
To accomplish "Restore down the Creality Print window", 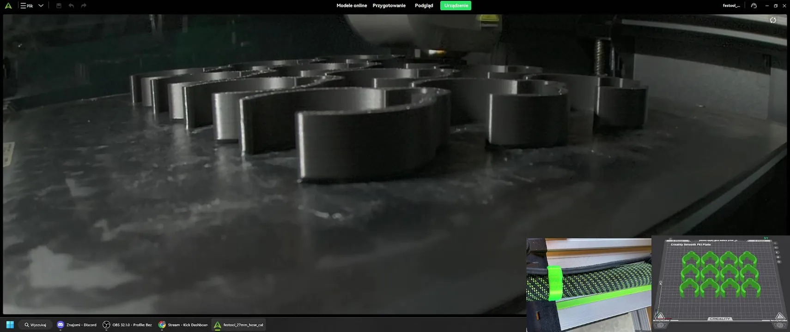I will [x=776, y=6].
